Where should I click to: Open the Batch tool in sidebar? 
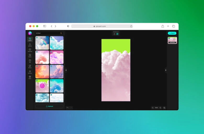30,77
